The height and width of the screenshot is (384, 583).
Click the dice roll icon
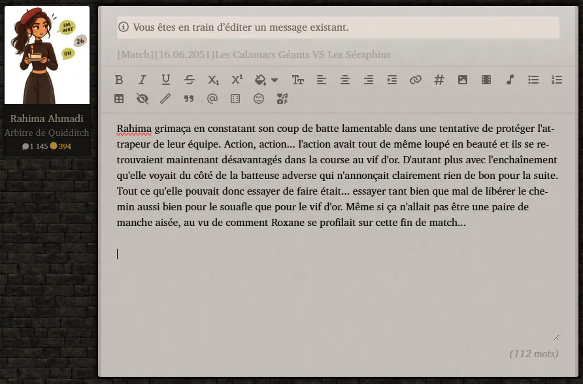235,99
